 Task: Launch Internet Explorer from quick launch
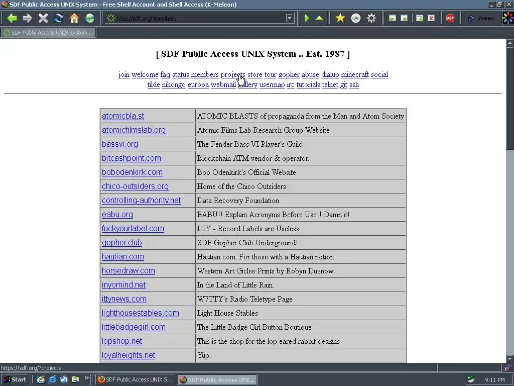[52, 379]
